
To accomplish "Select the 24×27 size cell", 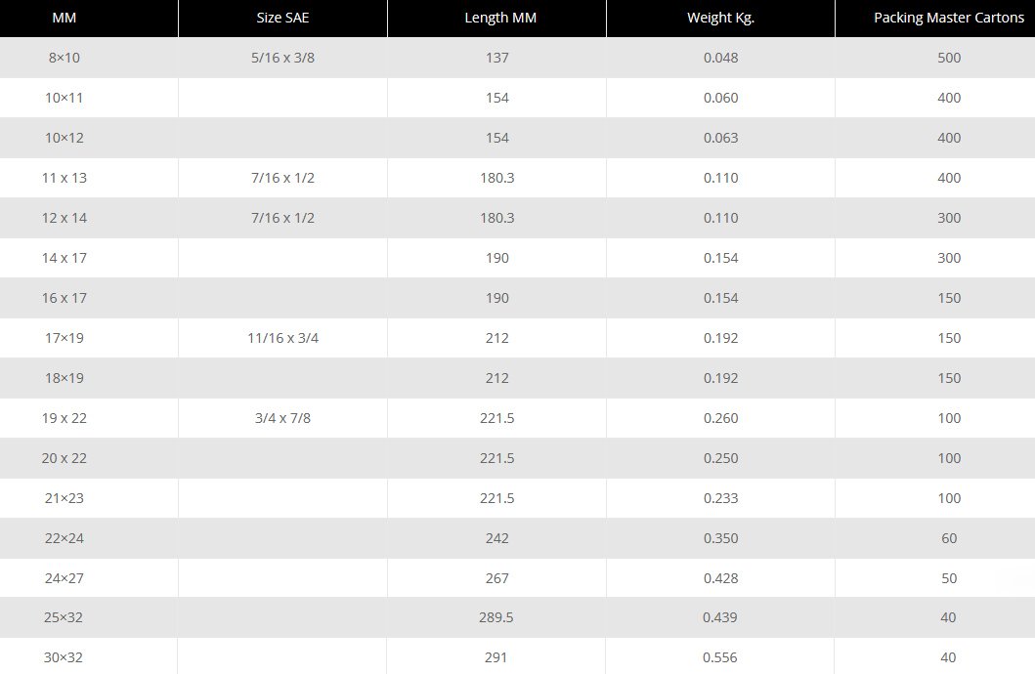I will click(x=65, y=578).
